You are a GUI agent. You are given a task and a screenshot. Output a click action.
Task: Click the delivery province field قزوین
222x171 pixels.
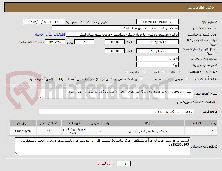[157, 59]
